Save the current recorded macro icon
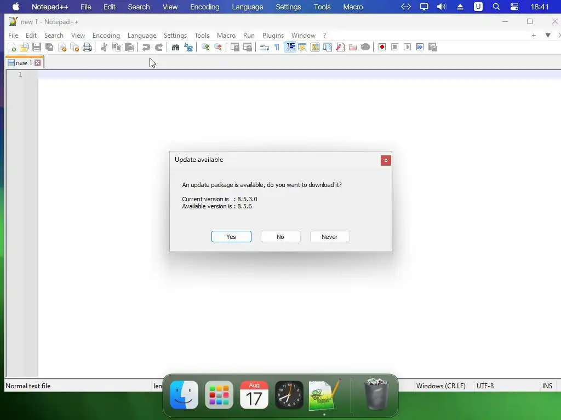Viewport: 561px width, 420px height. 433,47
